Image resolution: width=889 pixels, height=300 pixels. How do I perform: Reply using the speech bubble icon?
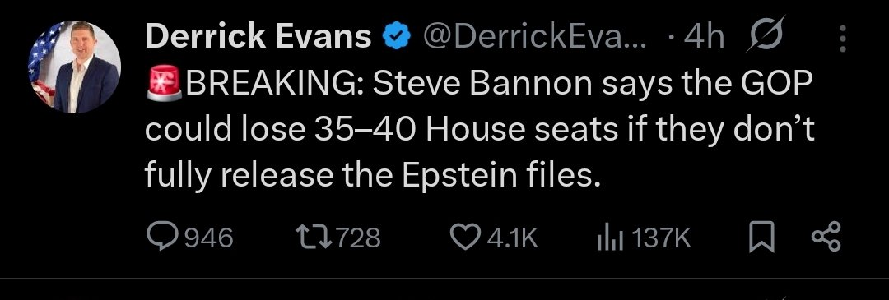161,238
